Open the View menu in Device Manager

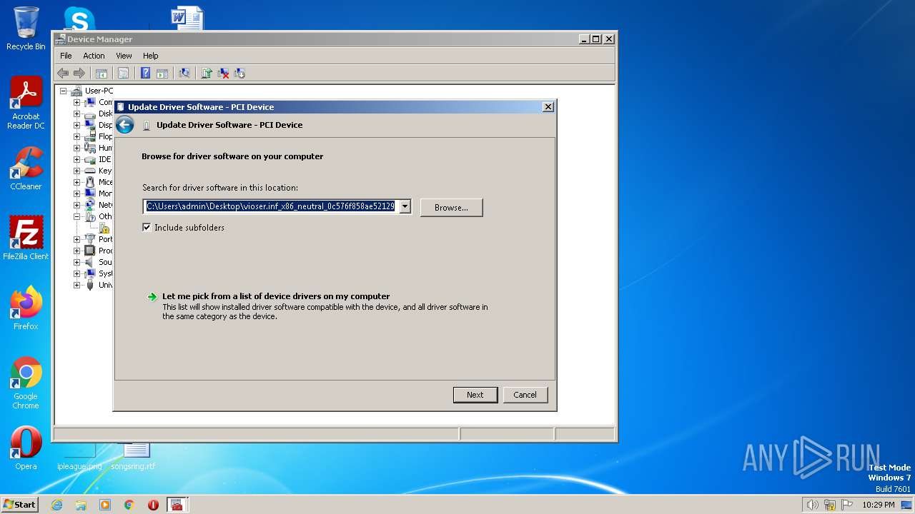pos(124,56)
